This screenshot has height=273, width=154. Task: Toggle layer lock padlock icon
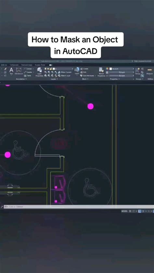pyautogui.click(x=51, y=69)
